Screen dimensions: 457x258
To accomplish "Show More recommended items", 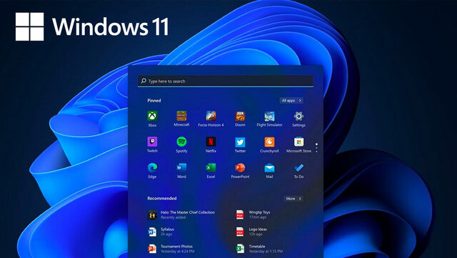I will 293,199.
